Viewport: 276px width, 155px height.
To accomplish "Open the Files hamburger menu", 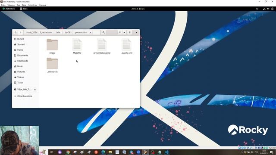I will [x=129, y=33].
